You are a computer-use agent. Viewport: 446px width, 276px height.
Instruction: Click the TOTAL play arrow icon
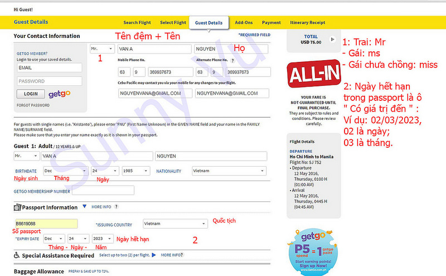tap(332, 39)
